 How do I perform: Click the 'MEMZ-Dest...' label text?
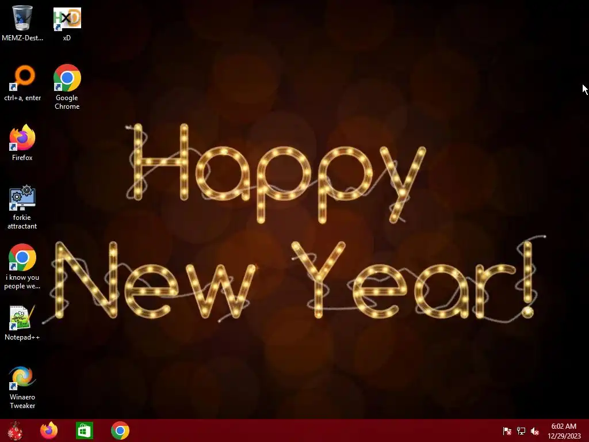(x=22, y=38)
